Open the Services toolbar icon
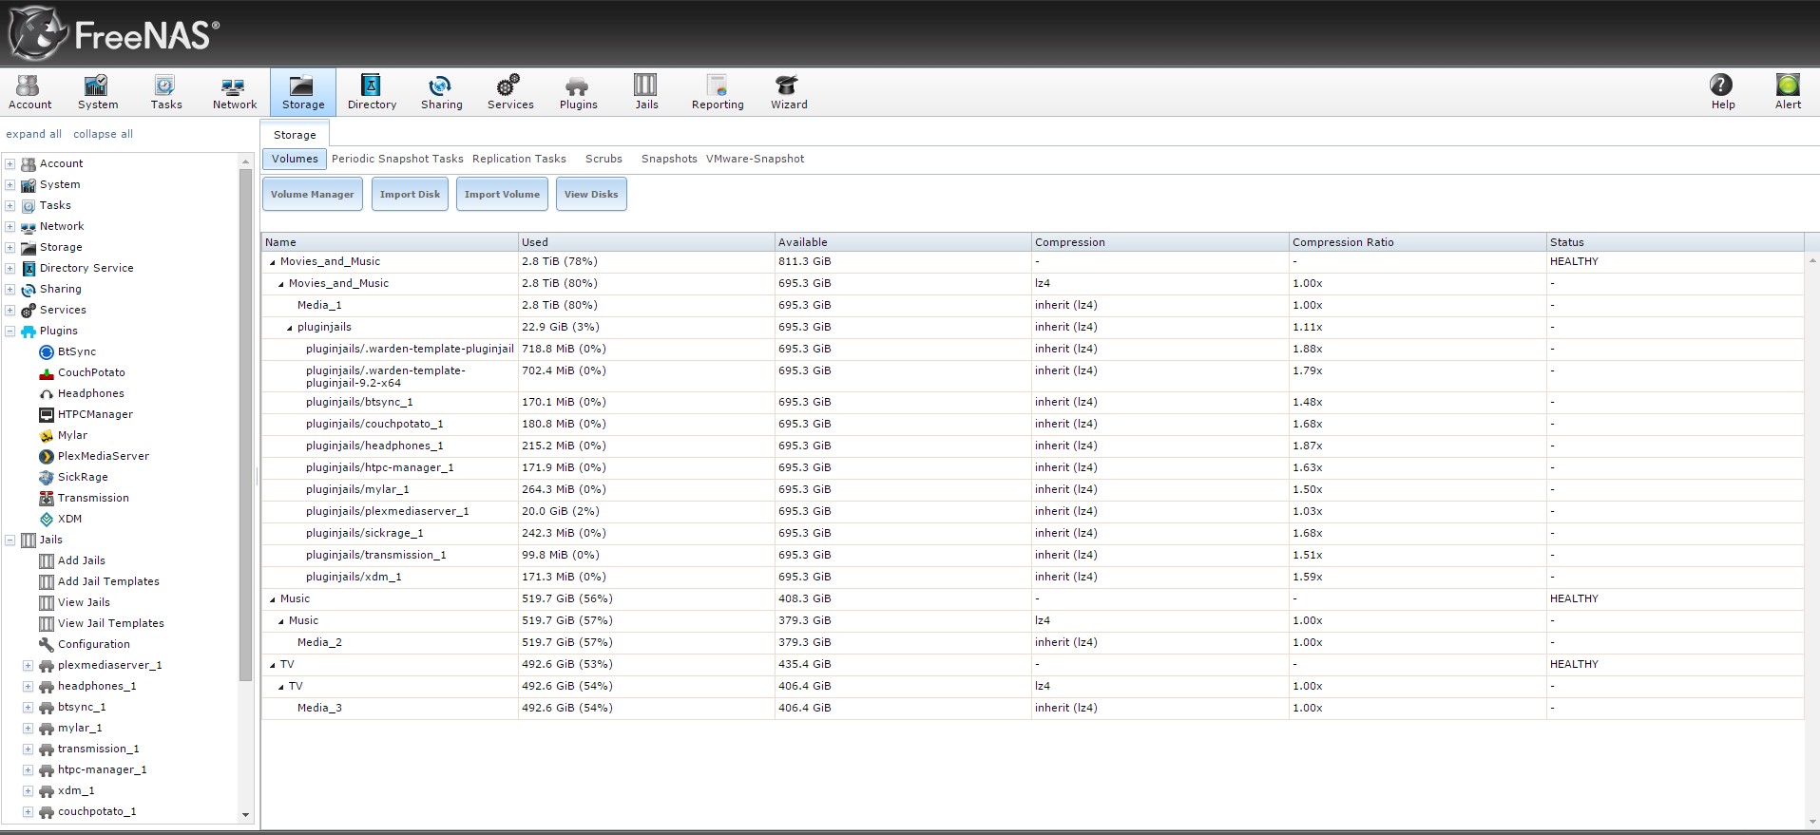This screenshot has height=835, width=1820. point(510,92)
